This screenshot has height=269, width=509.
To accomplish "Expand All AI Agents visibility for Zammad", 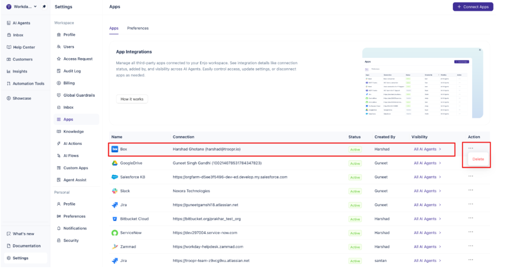I will [427, 247].
